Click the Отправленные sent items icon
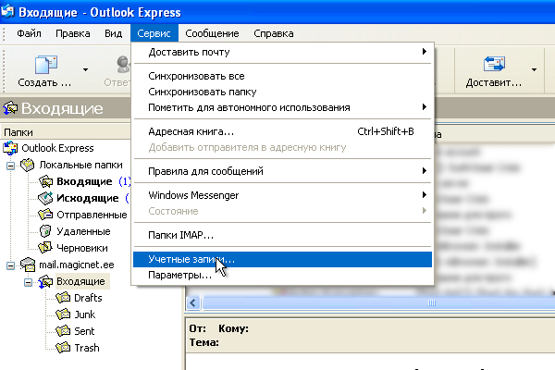The height and width of the screenshot is (370, 555). point(45,215)
